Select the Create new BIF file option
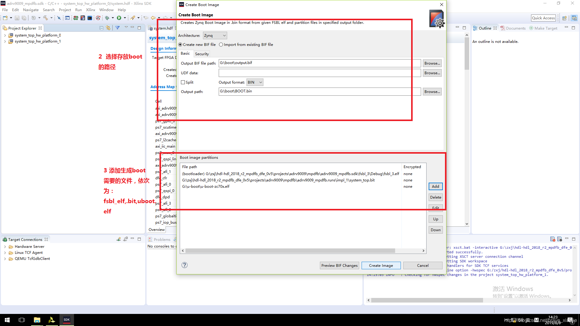This screenshot has height=326, width=580. pyautogui.click(x=180, y=45)
